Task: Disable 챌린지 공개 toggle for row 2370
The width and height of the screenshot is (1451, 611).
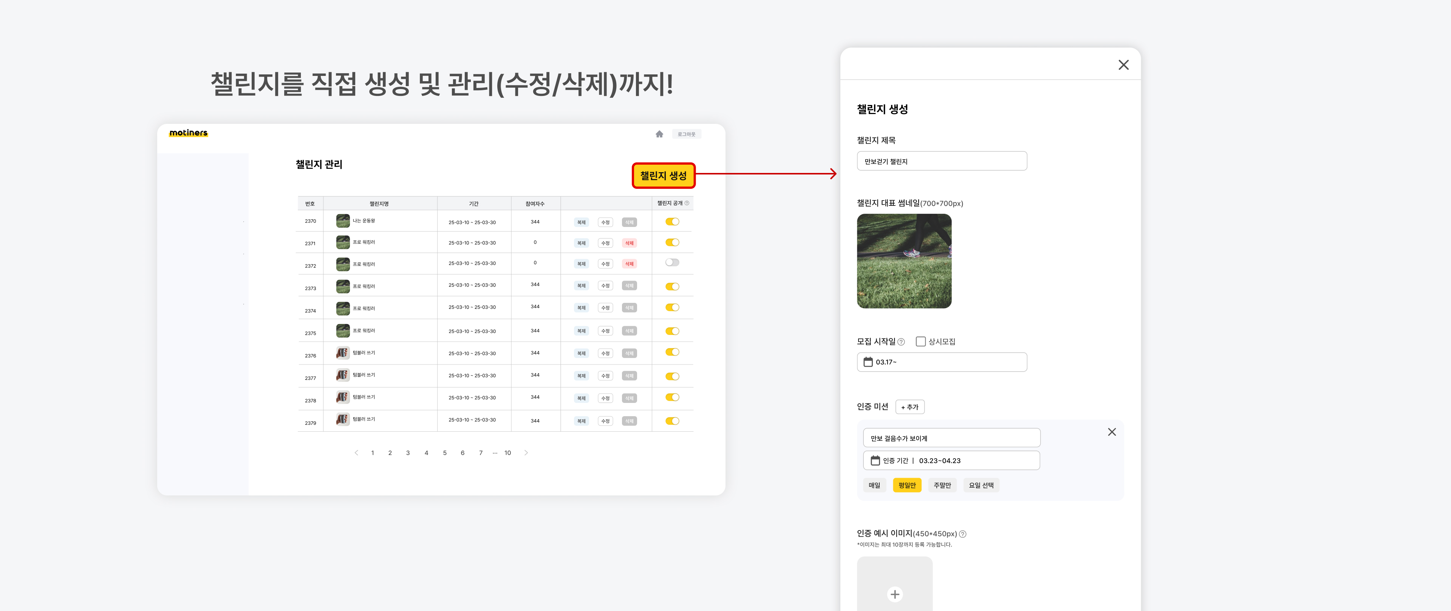Action: 672,222
